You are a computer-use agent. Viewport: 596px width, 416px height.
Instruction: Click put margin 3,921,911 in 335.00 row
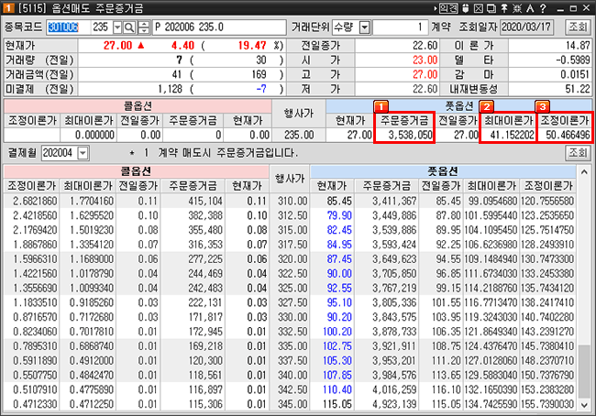point(394,346)
